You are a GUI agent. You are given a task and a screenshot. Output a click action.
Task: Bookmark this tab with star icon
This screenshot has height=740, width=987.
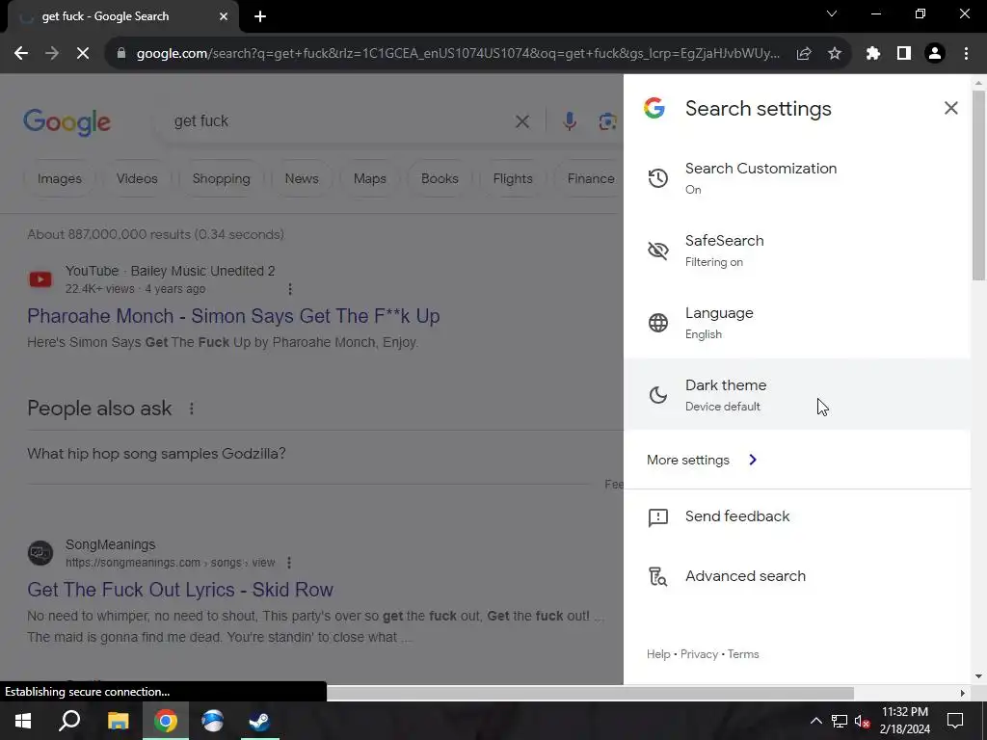point(835,54)
